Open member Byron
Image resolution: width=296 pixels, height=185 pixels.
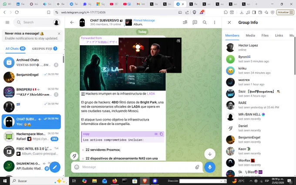[x=259, y=59]
